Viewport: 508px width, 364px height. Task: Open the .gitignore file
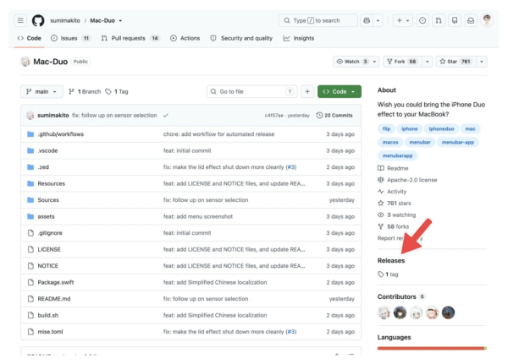(50, 233)
